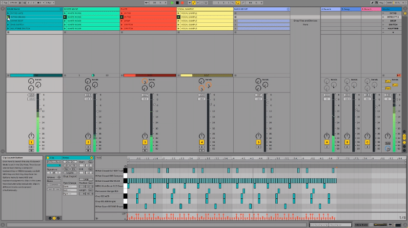Click the Dupl.Region button
Viewport: 408px width, 228px height.
pyautogui.click(x=70, y=176)
